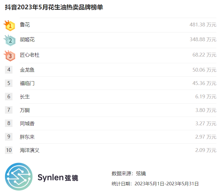Click sales value 481.38 万元
The image size is (221, 194).
pos(203,25)
